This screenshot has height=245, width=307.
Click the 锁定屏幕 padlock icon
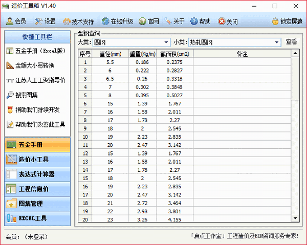click(x=275, y=21)
